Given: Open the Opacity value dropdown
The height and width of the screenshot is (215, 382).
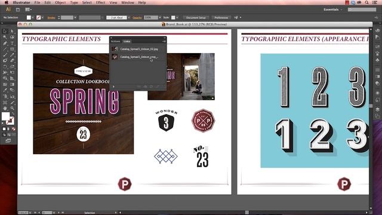Looking at the screenshot, I should click(x=160, y=17).
